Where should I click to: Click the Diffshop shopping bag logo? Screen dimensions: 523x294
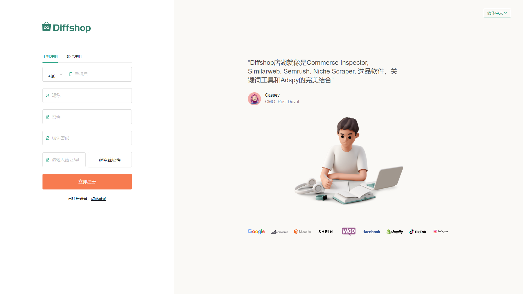(x=47, y=27)
